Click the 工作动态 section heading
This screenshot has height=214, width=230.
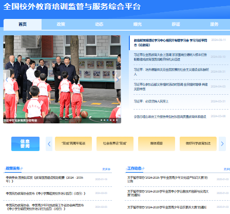point(135,168)
